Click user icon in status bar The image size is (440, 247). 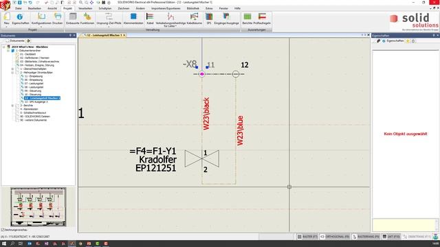435,237
